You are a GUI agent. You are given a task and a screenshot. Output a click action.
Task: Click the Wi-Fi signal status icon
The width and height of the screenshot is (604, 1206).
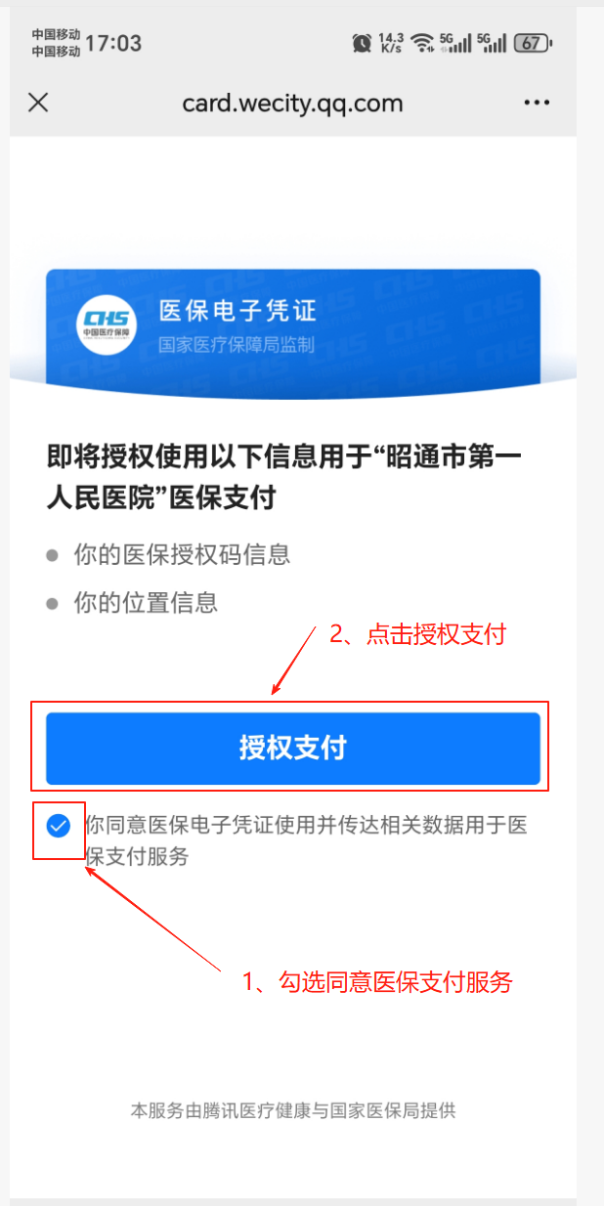point(422,43)
